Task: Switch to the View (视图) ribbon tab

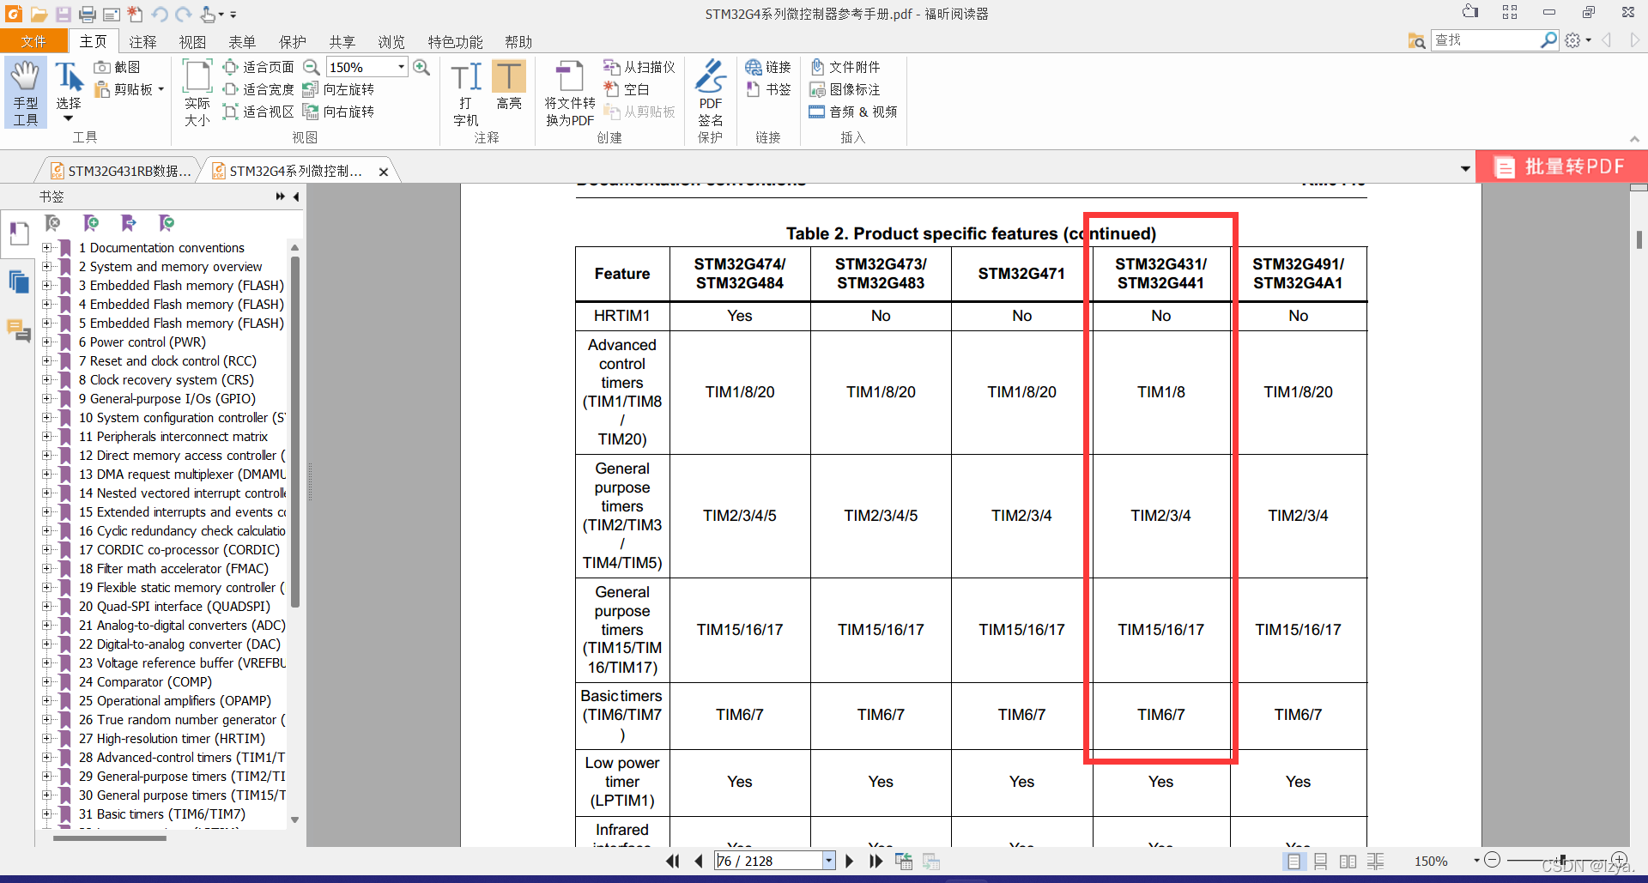Action: point(192,41)
